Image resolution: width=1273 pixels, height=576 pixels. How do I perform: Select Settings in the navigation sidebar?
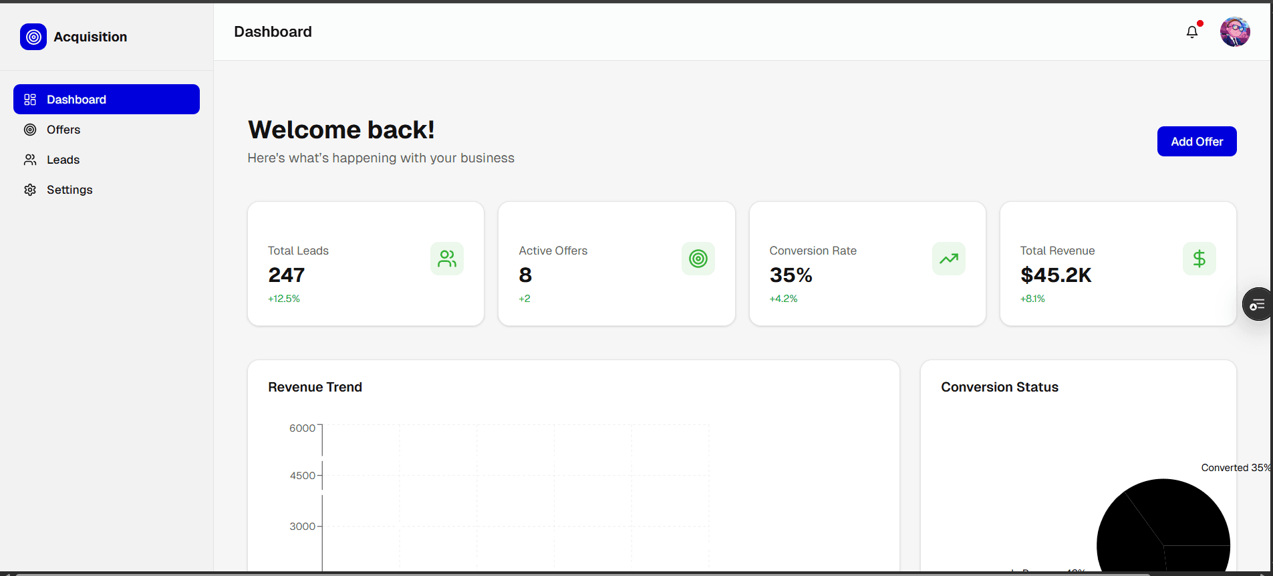[x=69, y=189]
